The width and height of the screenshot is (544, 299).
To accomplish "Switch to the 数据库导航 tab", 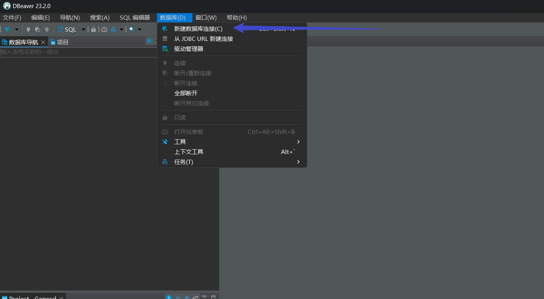I will pyautogui.click(x=24, y=42).
